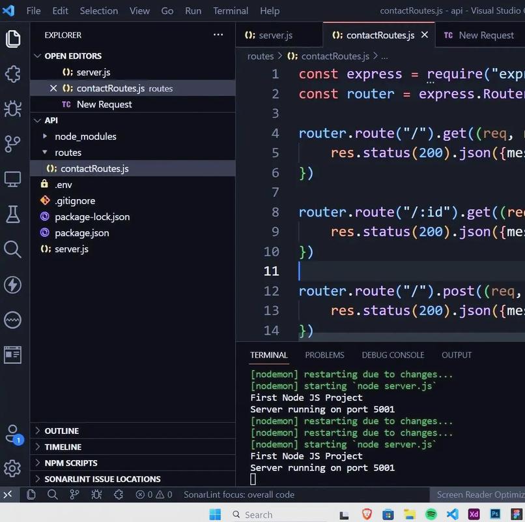Open the Search magnifier in activity bar

point(14,249)
